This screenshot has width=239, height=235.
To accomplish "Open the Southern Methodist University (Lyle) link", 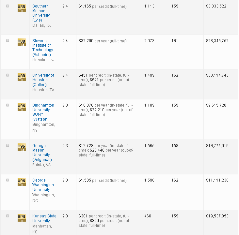I will pos(41,13).
